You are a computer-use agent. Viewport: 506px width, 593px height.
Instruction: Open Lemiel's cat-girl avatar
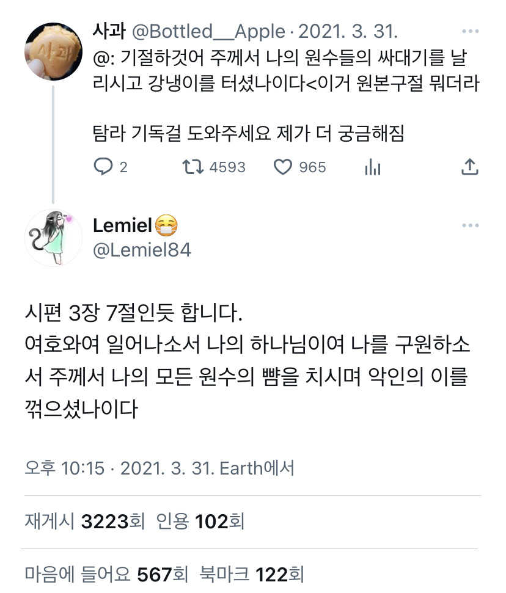coord(53,238)
